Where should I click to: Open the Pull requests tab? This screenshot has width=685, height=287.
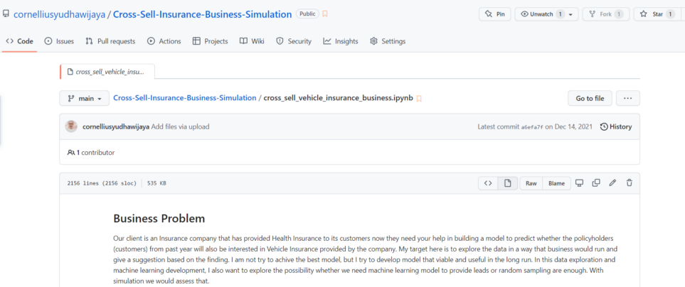(110, 41)
